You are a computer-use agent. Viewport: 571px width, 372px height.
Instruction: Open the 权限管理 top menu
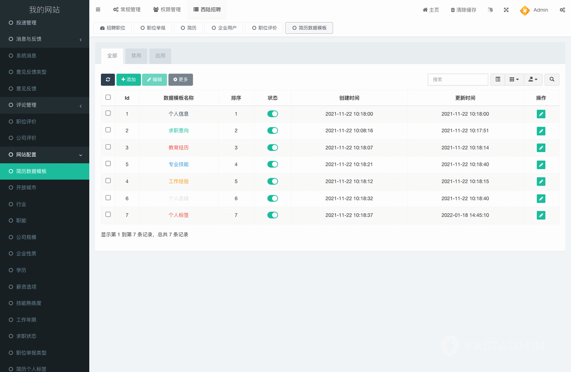pos(167,10)
